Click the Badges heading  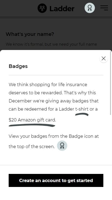click(x=18, y=66)
